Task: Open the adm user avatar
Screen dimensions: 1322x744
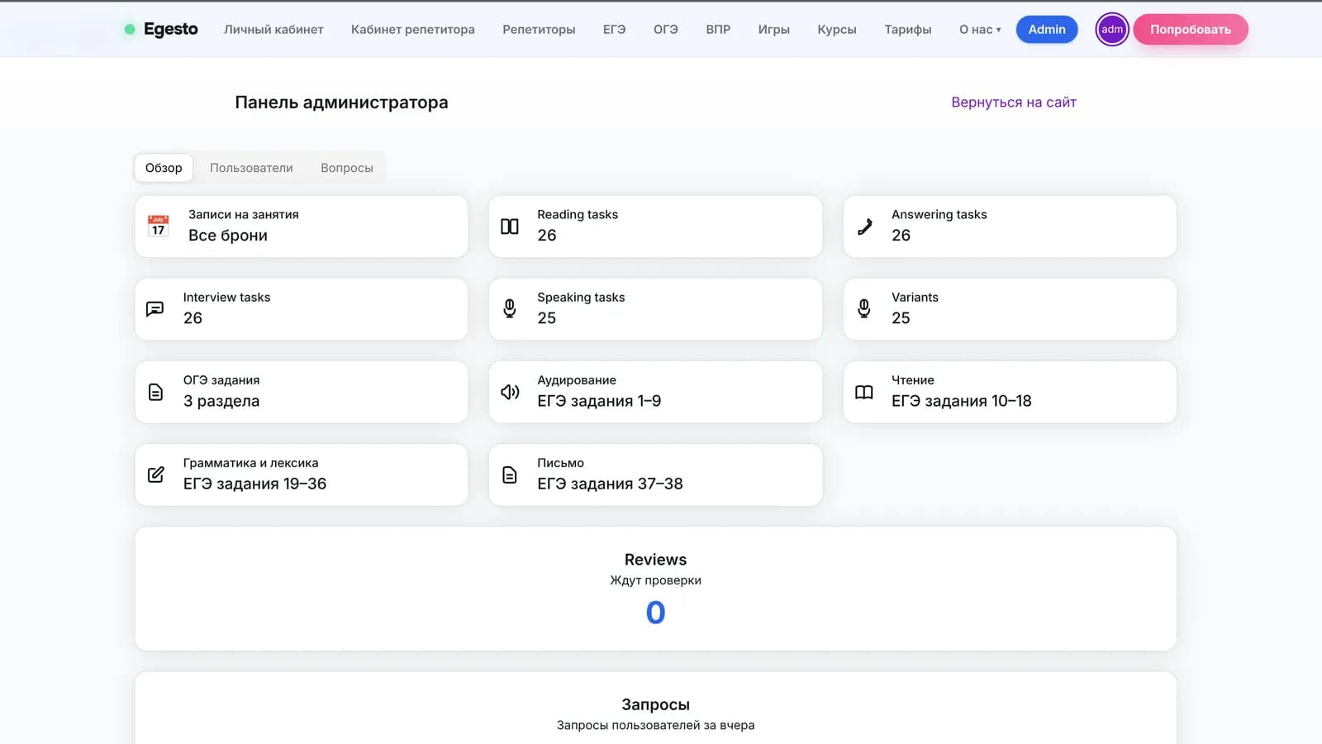Action: point(1112,30)
